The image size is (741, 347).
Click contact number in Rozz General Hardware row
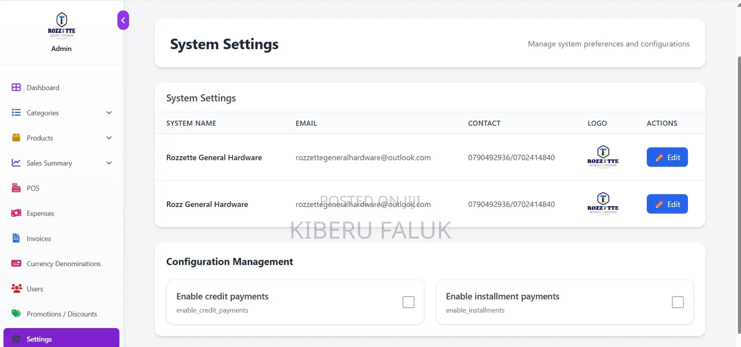point(511,204)
